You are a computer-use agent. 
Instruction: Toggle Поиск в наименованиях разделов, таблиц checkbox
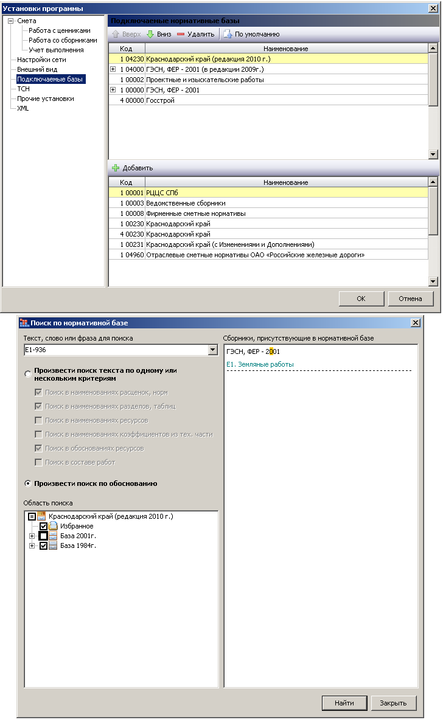(38, 406)
